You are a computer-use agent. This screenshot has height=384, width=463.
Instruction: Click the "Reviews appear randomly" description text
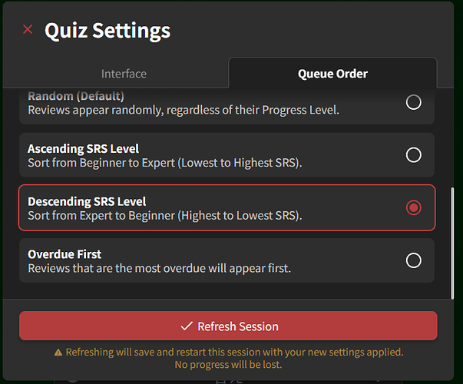(183, 110)
